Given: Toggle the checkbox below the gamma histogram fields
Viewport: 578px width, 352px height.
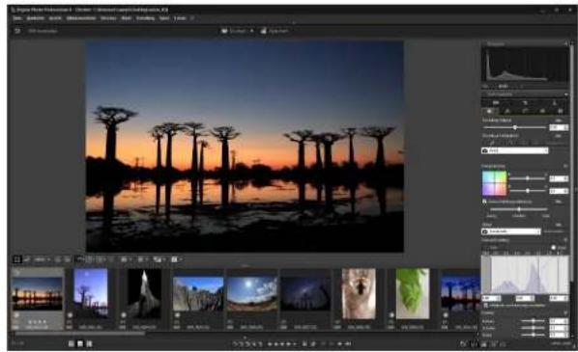Looking at the screenshot, I should pyautogui.click(x=485, y=306).
